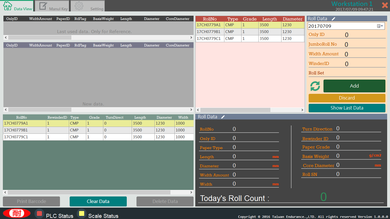Open the Setting tab
This screenshot has height=219, width=390.
coord(88,6)
